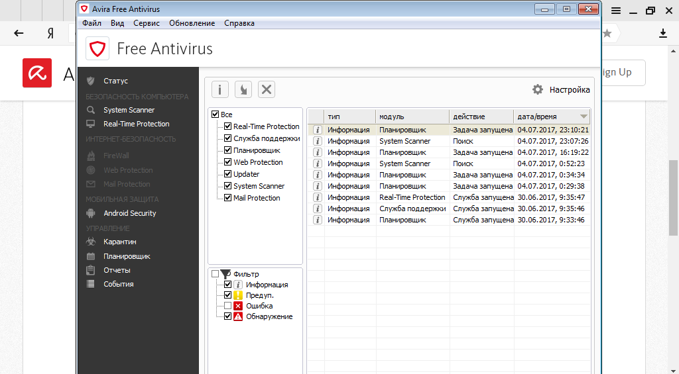
Task: Click the browser bookmark star
Action: [607, 33]
